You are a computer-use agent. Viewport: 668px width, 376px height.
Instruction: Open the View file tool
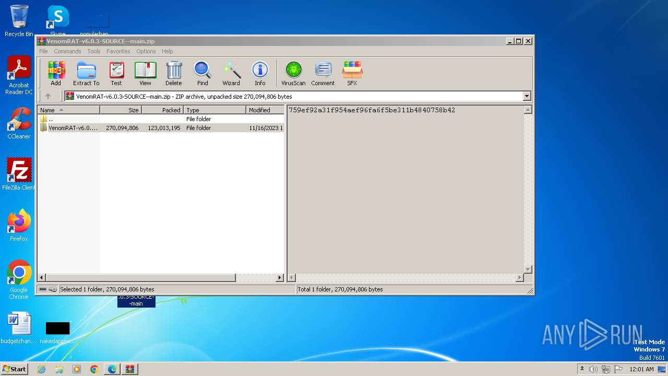145,73
